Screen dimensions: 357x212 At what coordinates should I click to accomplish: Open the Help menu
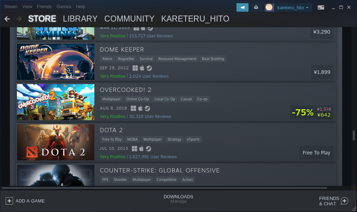81,7
